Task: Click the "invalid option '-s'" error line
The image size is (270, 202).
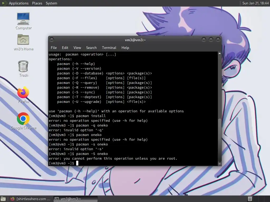Action: tap(76, 149)
